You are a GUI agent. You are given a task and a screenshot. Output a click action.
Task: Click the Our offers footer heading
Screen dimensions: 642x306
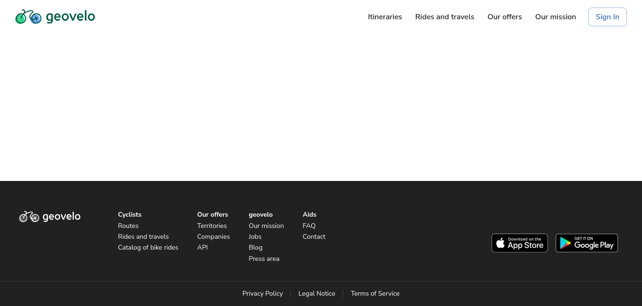click(x=212, y=214)
